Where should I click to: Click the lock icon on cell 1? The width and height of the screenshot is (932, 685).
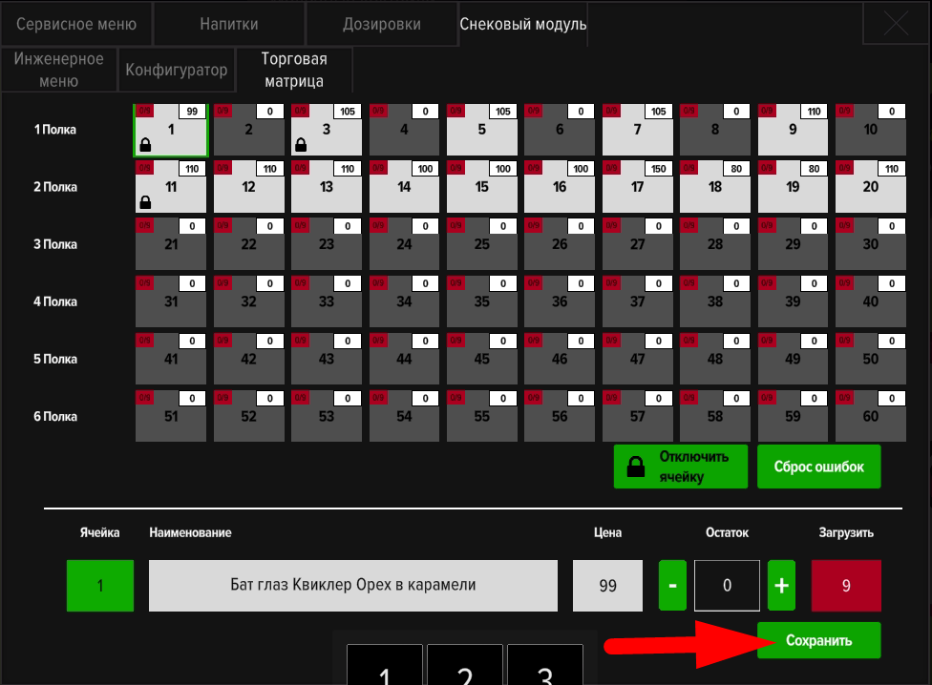coord(145,145)
